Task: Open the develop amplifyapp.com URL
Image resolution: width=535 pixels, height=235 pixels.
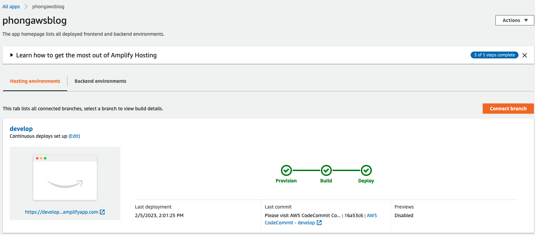Action: 61,212
